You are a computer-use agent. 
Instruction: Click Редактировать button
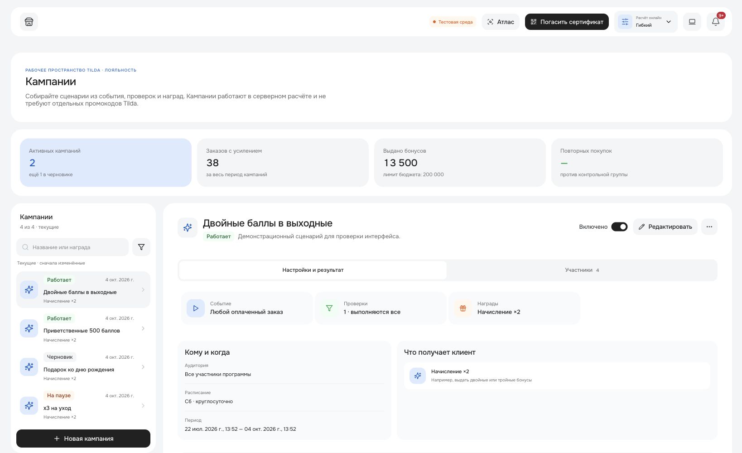pyautogui.click(x=665, y=226)
